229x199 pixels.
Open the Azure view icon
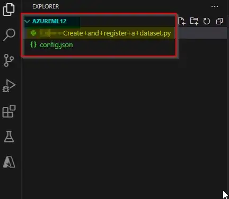pos(9,162)
